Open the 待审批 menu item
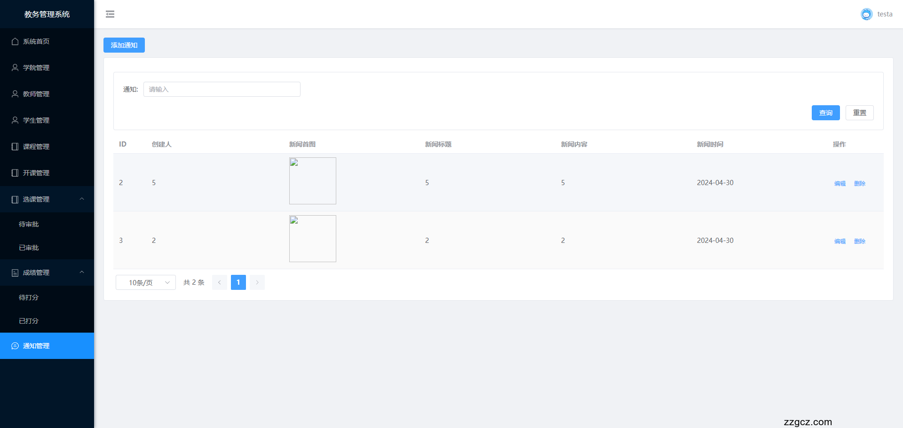This screenshot has height=428, width=903. (x=29, y=224)
